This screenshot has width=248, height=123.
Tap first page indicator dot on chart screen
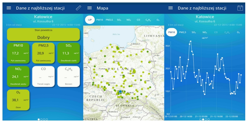(200, 119)
